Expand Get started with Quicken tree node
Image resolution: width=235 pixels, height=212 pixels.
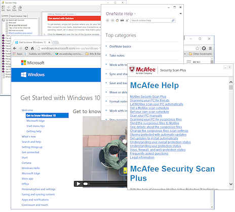(x=3, y=20)
